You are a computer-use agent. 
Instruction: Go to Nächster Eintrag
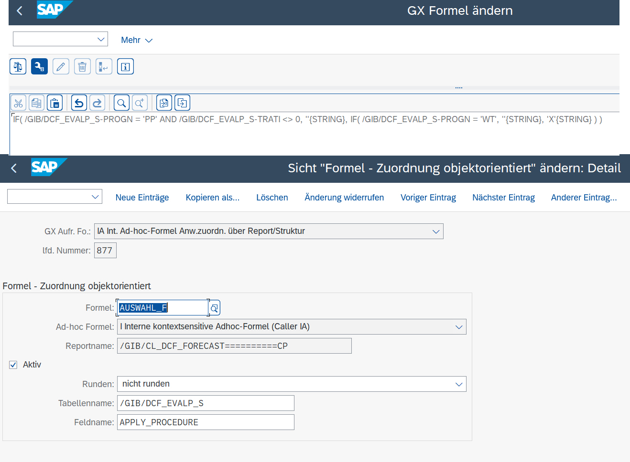[x=503, y=198]
